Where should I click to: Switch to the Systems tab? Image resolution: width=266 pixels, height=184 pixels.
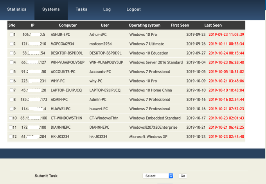tap(51, 9)
